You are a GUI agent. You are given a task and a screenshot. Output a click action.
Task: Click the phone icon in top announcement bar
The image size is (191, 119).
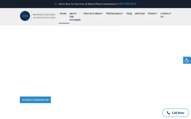click(56, 4)
